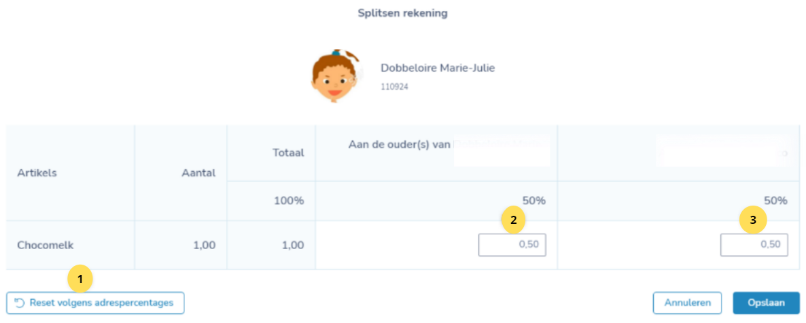Click the student number 110924

point(394,88)
